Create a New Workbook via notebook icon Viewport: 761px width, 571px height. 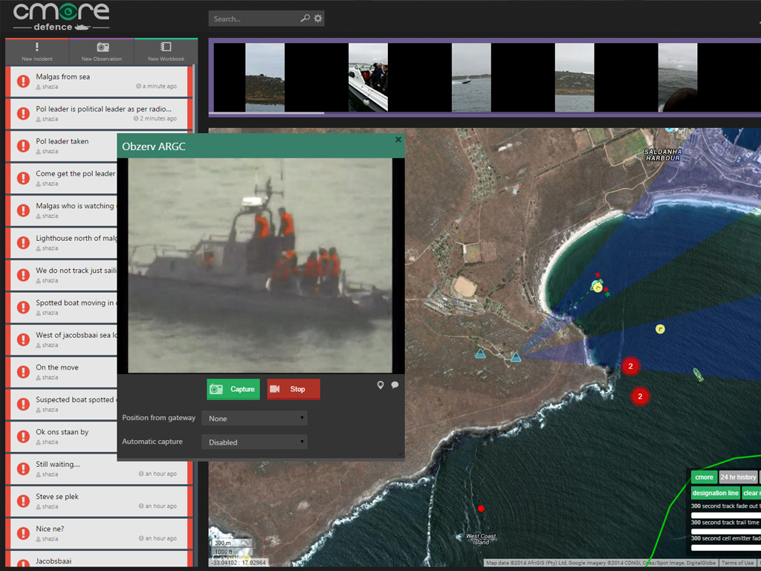[x=166, y=48]
